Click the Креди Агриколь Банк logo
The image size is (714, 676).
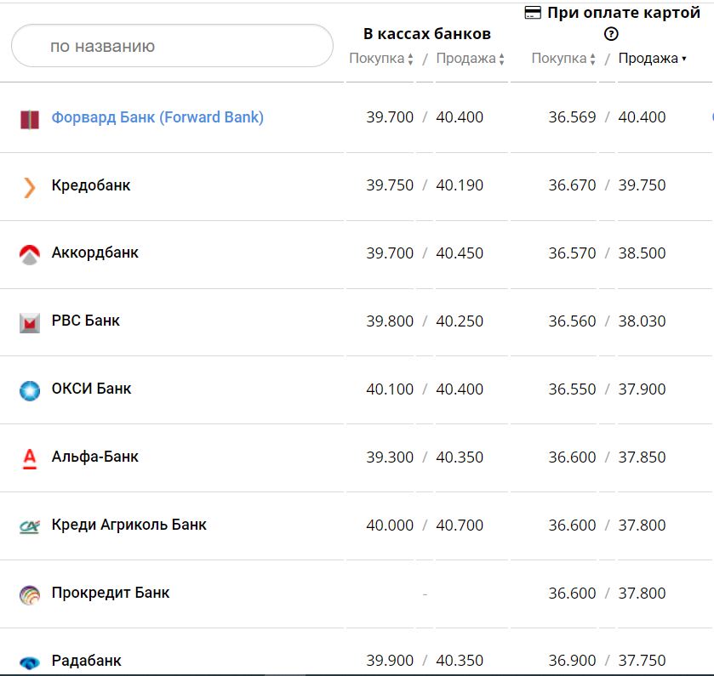(x=30, y=526)
